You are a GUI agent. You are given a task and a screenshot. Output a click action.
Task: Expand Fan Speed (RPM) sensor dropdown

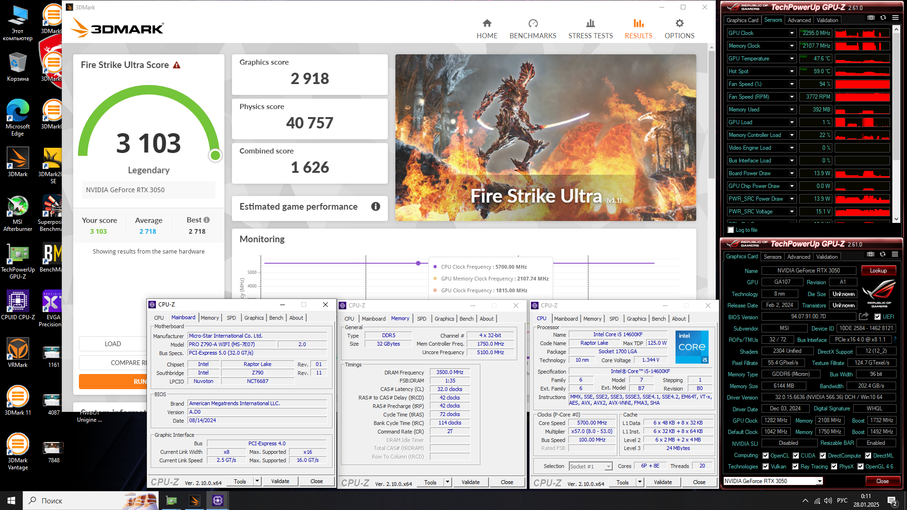(792, 97)
